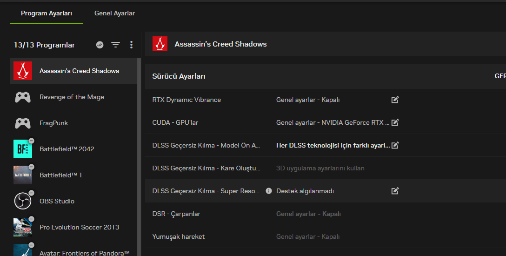
Task: Select OBS Studio in the list
Action: pyautogui.click(x=73, y=201)
